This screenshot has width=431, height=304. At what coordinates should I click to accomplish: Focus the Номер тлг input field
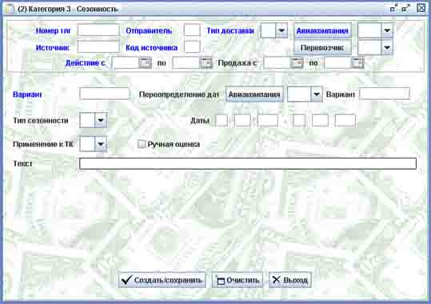(98, 30)
